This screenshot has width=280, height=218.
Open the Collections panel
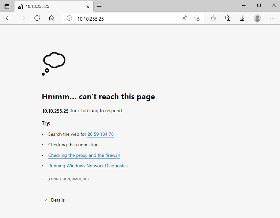coord(228,18)
